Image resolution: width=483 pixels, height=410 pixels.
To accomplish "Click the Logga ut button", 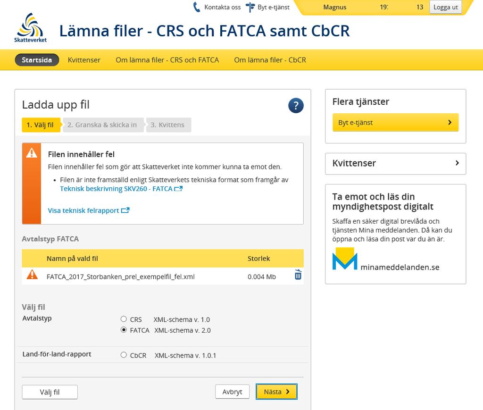I will tap(445, 7).
